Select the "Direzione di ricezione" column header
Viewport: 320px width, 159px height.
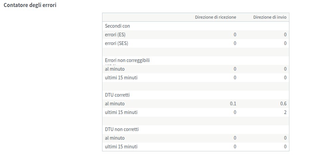click(x=215, y=17)
